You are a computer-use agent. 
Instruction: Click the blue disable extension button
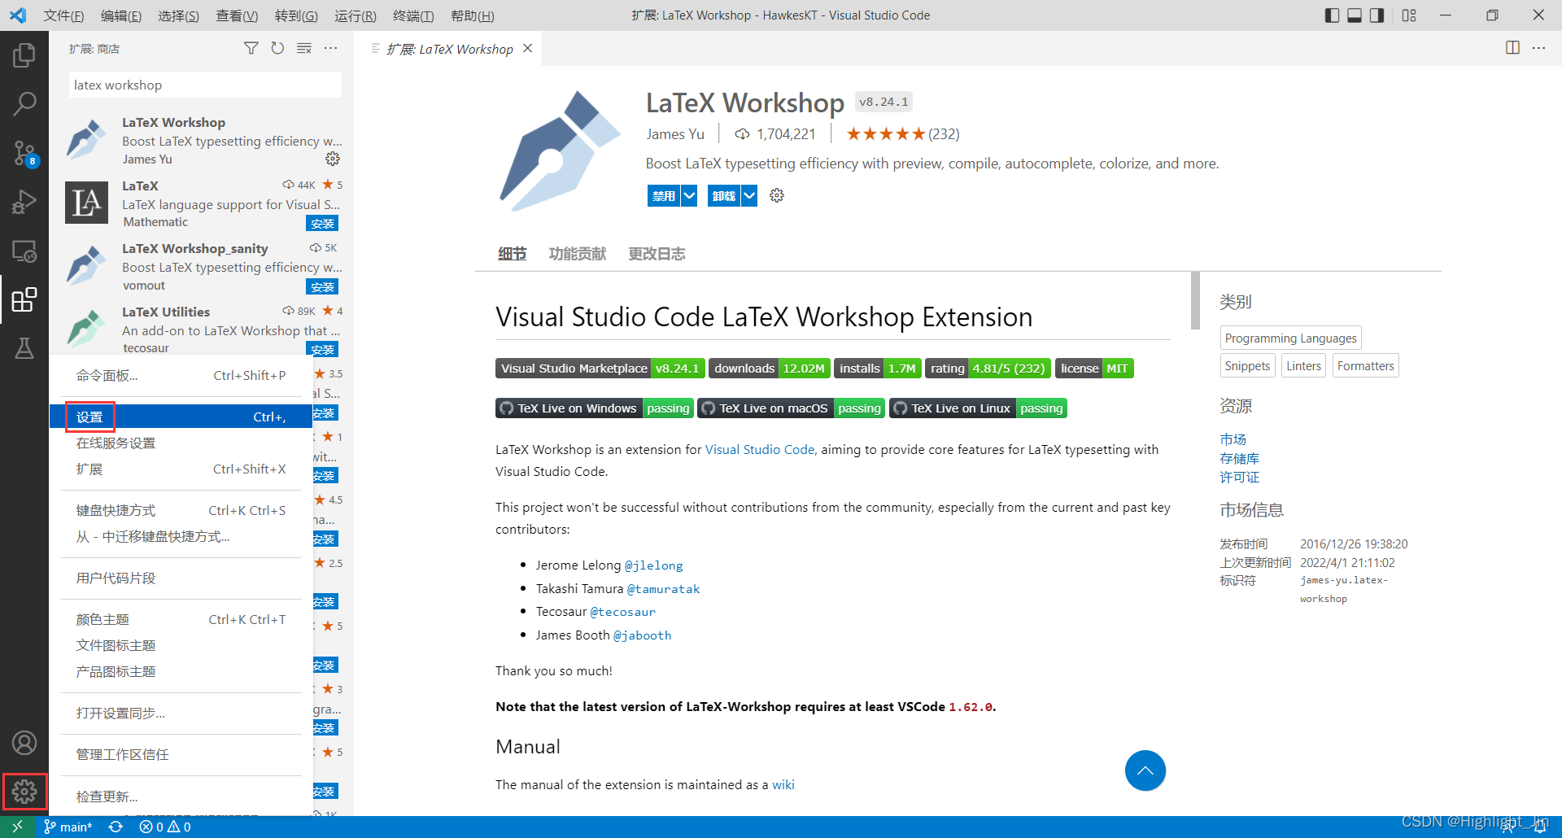664,195
